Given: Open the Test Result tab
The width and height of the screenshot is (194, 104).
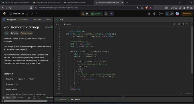Looking at the screenshot, I should tap(74, 99).
